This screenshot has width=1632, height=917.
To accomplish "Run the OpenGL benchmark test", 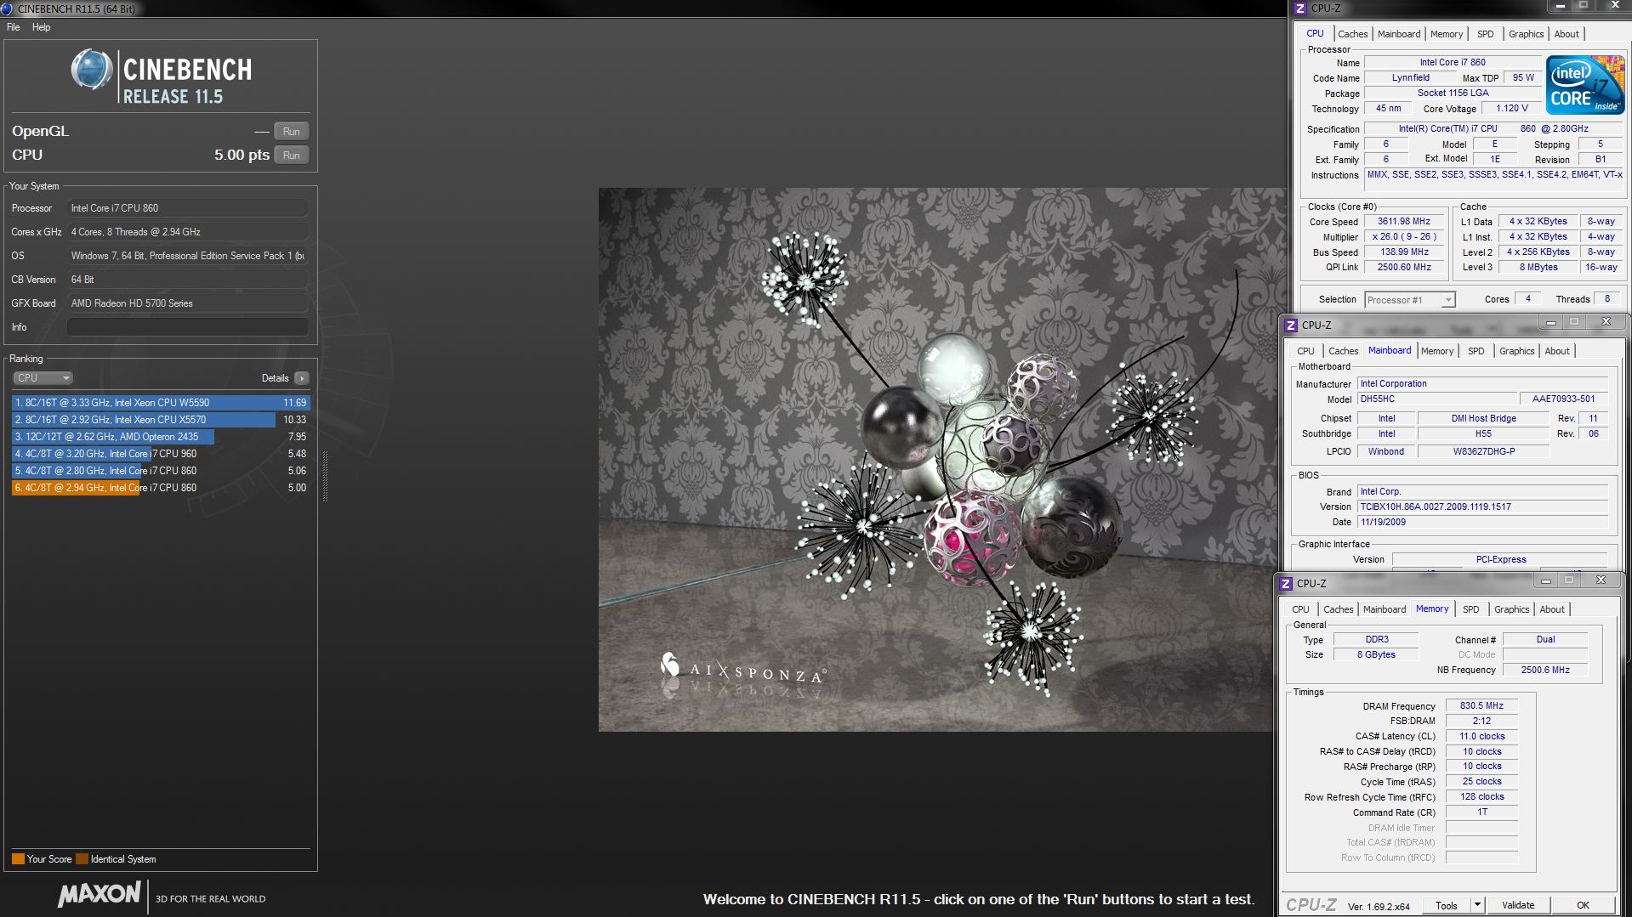I will pos(291,132).
